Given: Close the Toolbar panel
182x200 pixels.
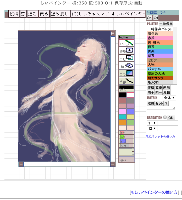Looking at the screenshot, I should click(133, 37).
